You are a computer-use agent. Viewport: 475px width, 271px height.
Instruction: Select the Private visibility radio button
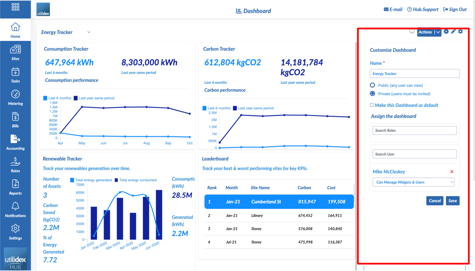[372, 93]
